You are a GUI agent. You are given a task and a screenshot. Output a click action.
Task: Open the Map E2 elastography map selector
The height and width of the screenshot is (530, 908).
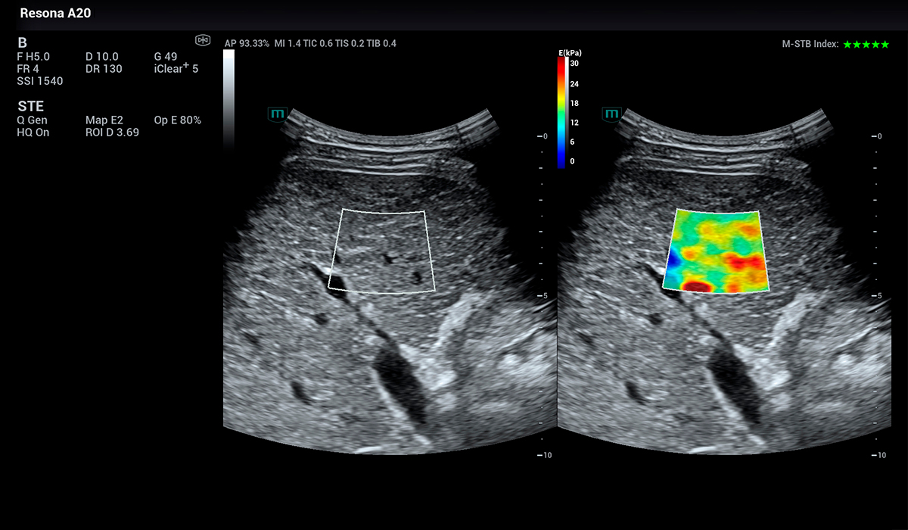[x=104, y=120]
